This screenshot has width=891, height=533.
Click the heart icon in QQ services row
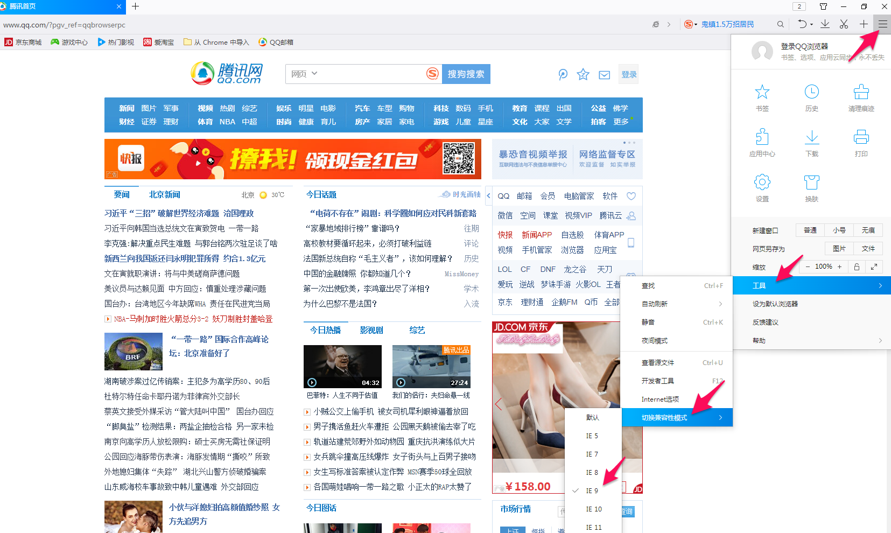pyautogui.click(x=631, y=196)
